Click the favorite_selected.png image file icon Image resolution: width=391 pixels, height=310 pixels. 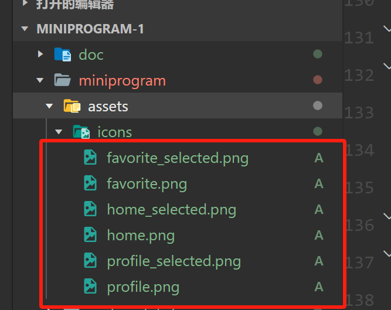click(x=90, y=158)
